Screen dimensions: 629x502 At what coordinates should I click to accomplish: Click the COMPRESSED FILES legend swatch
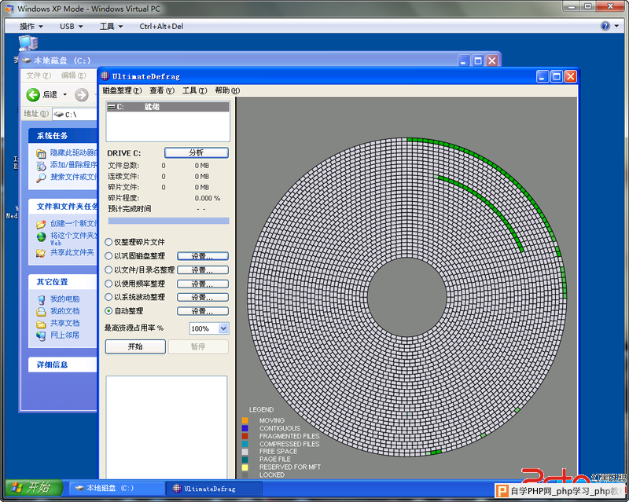pos(245,444)
